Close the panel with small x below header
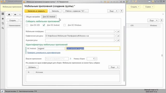Screen dimensions: 166x93 (x=163, y=14)
